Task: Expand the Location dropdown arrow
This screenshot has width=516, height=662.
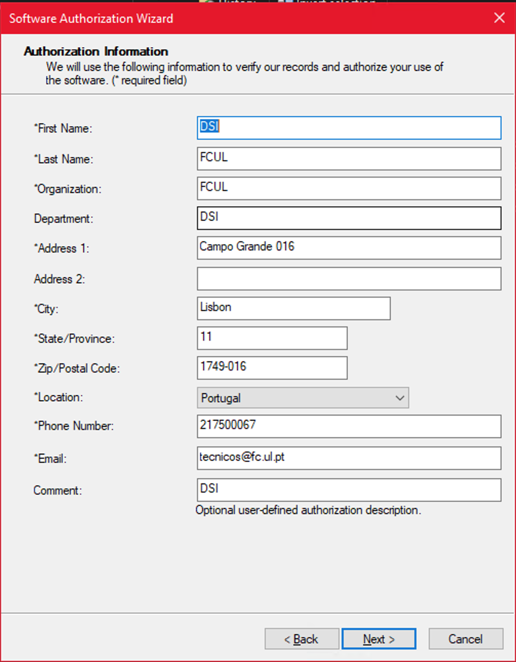Action: pyautogui.click(x=400, y=398)
